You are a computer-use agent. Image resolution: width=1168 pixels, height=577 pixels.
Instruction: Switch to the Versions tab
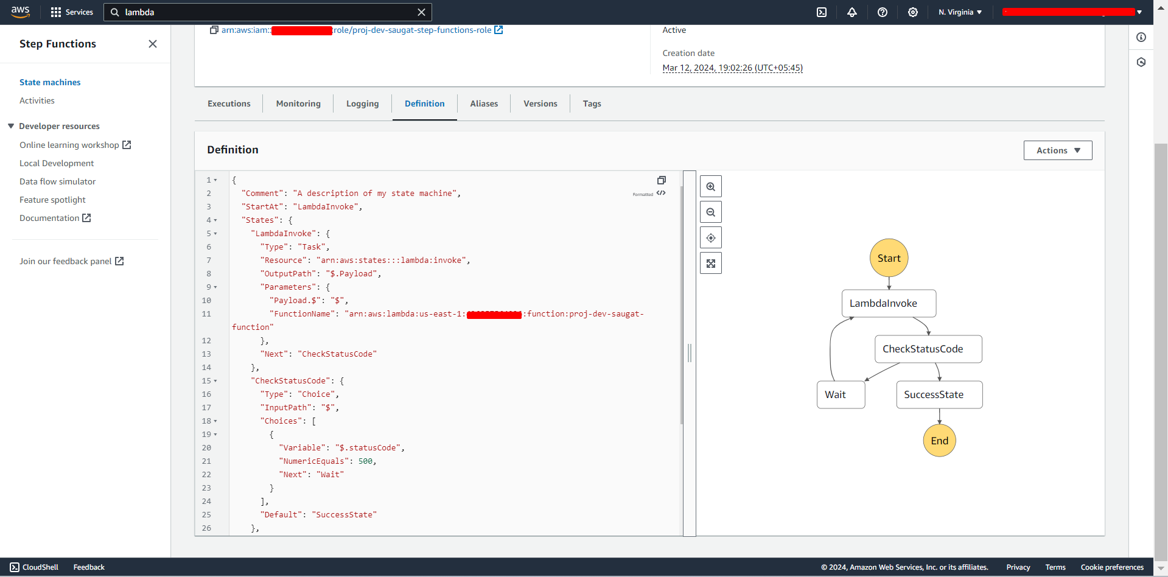(x=540, y=103)
